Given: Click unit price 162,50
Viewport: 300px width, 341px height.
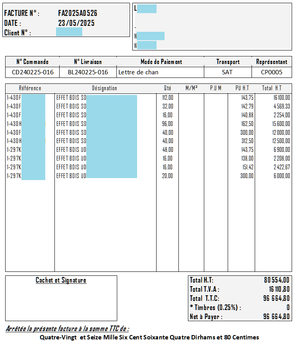Looking at the screenshot, I should (247, 124).
